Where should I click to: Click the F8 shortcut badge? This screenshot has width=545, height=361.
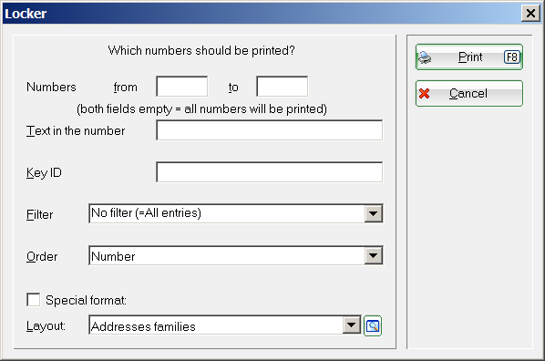(512, 57)
